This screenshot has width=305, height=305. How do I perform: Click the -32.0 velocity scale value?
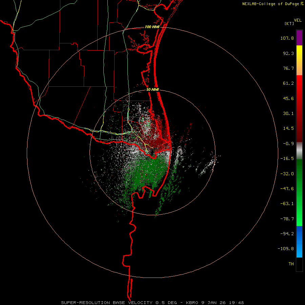(287, 174)
